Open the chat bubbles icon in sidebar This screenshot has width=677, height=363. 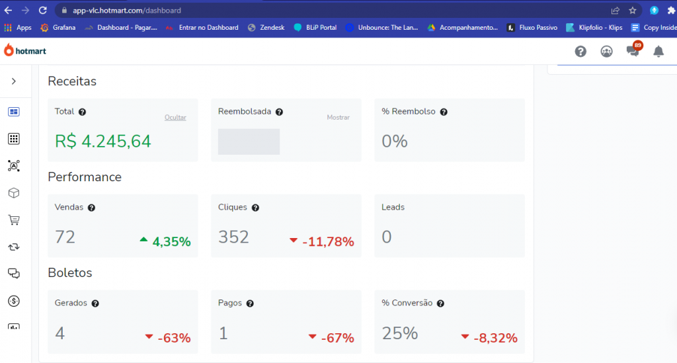click(14, 274)
